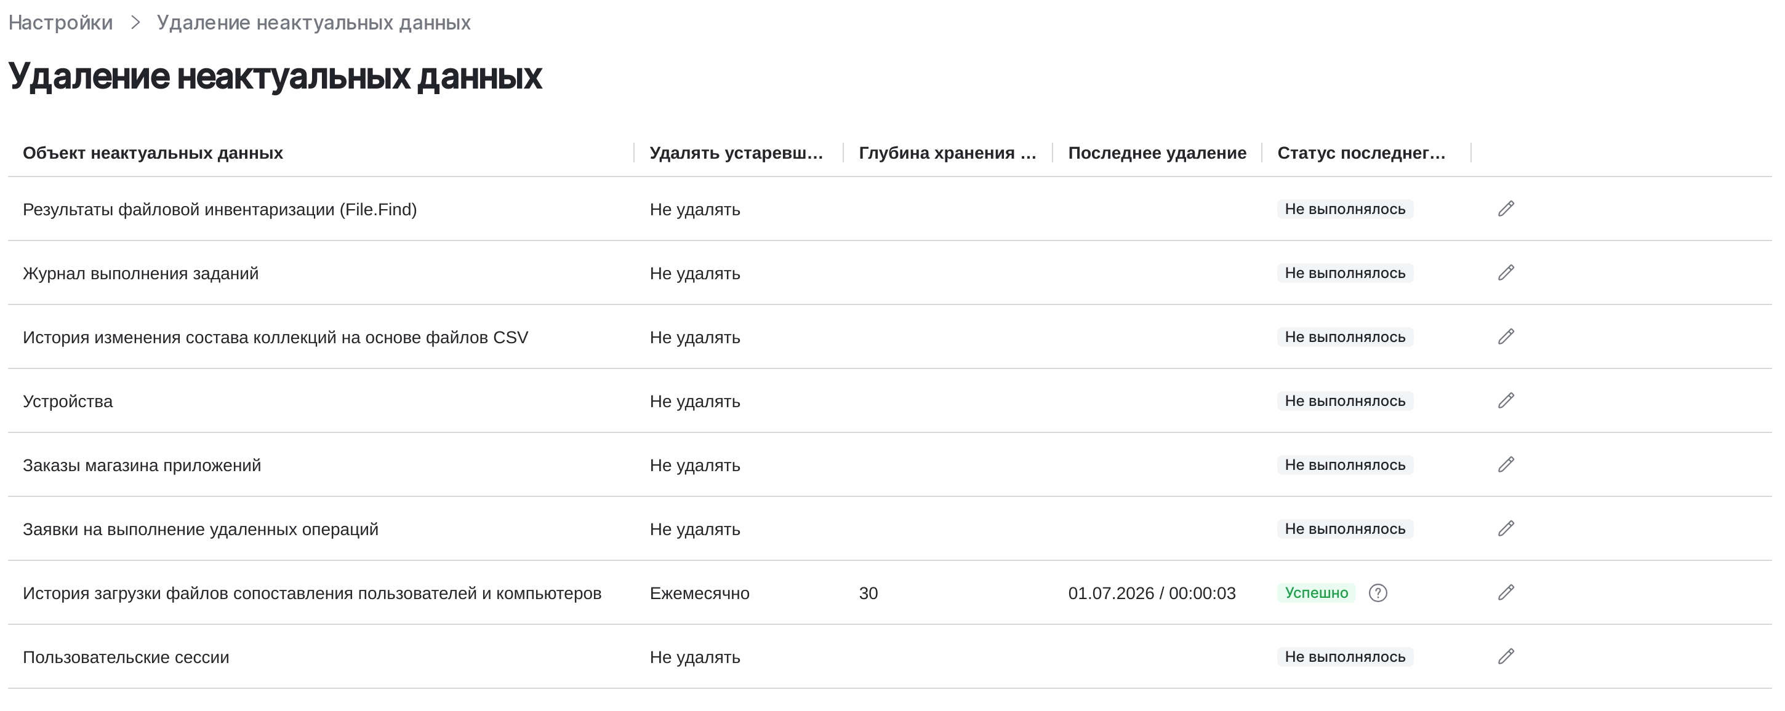Sort by Последнее удаление column
1785x711 pixels.
pos(1157,153)
